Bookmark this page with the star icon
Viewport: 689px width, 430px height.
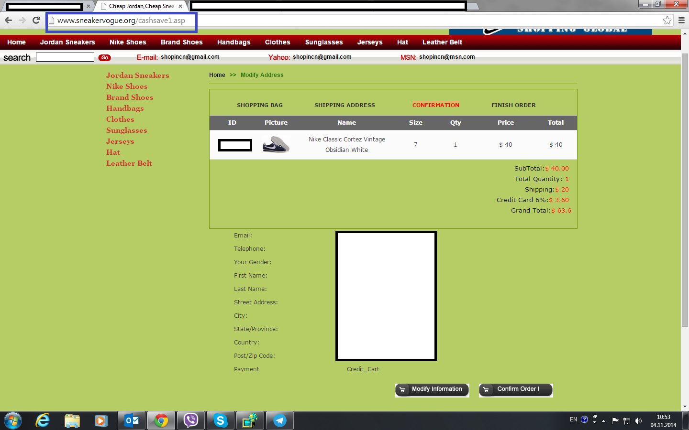coord(667,20)
